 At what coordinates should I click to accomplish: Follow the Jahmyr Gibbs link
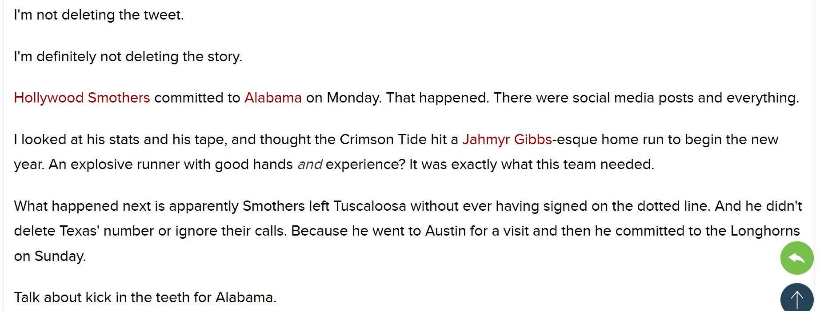click(x=507, y=139)
